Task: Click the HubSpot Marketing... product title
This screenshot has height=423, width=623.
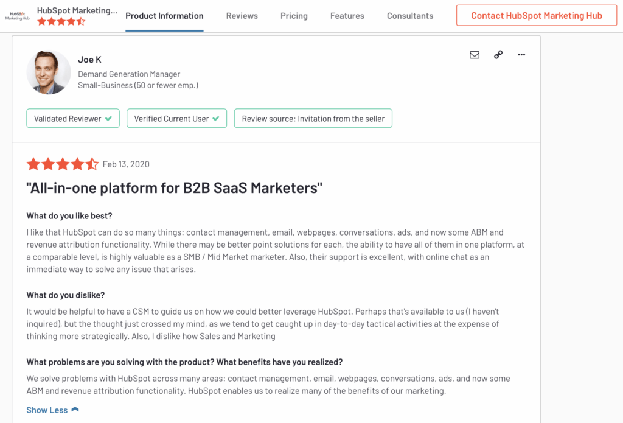Action: 77,10
